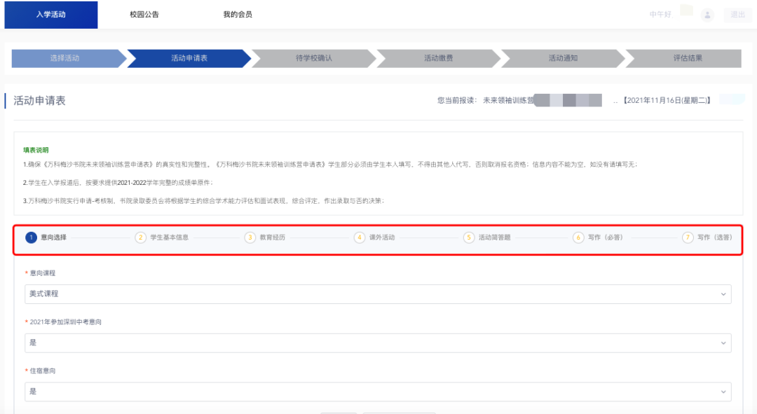Click the 退出 logout button
The height and width of the screenshot is (414, 757).
pos(737,15)
